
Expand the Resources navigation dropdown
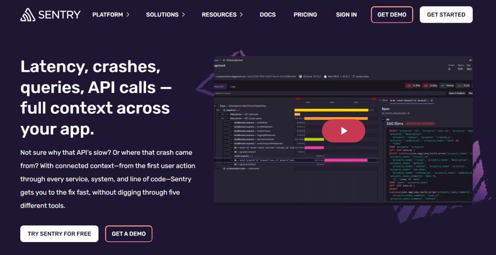223,14
